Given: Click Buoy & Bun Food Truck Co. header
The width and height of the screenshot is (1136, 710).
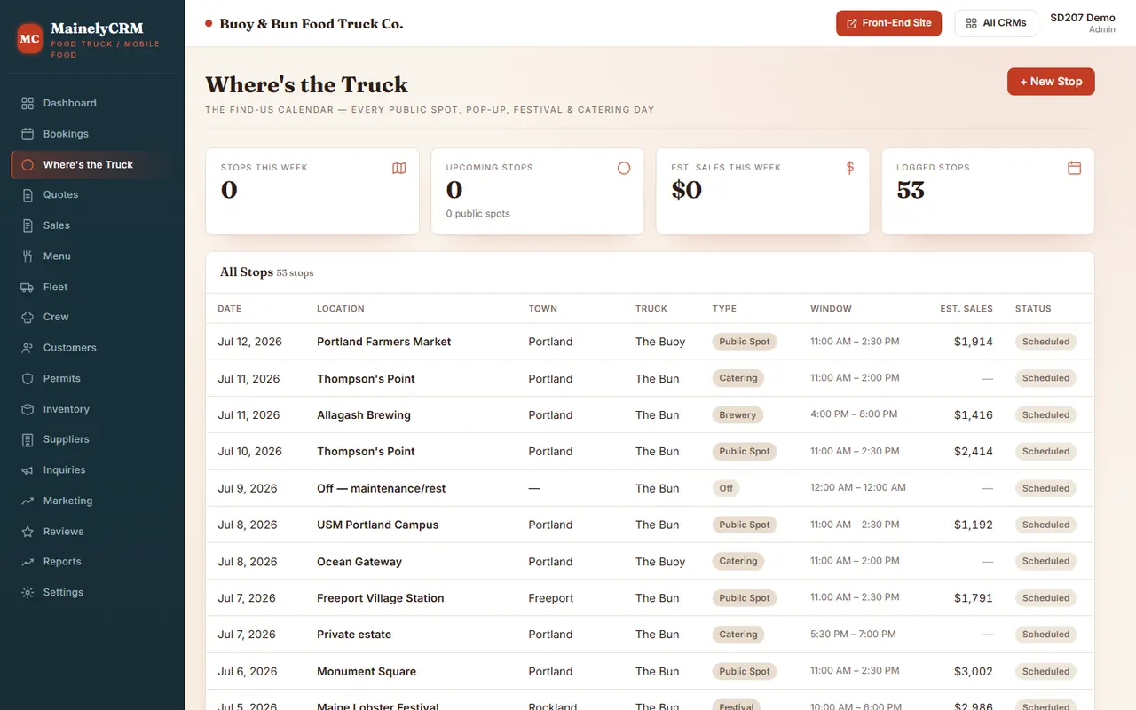Looking at the screenshot, I should coord(312,24).
